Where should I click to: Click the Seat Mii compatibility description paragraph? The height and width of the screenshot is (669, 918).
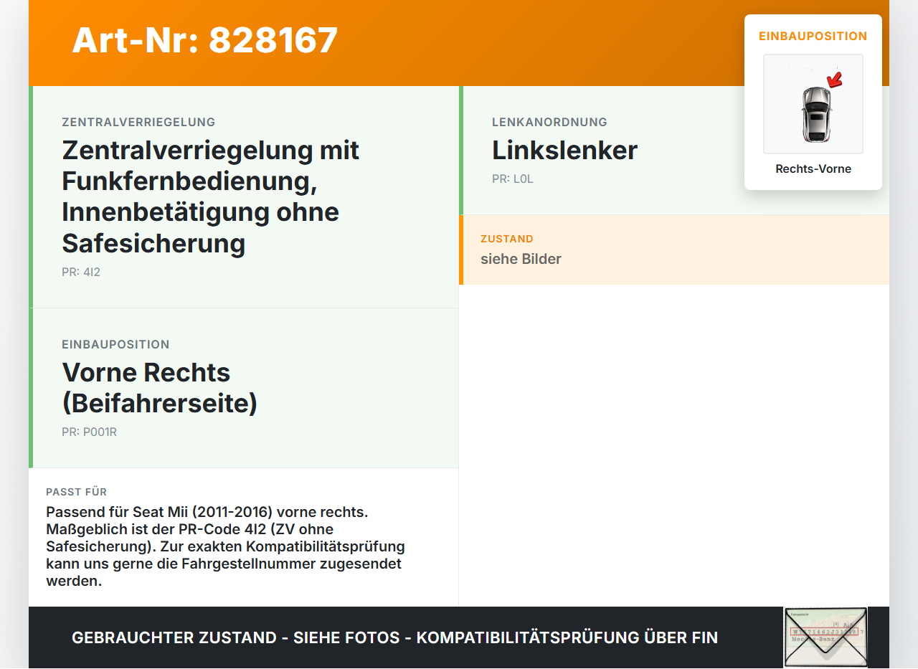(x=225, y=546)
